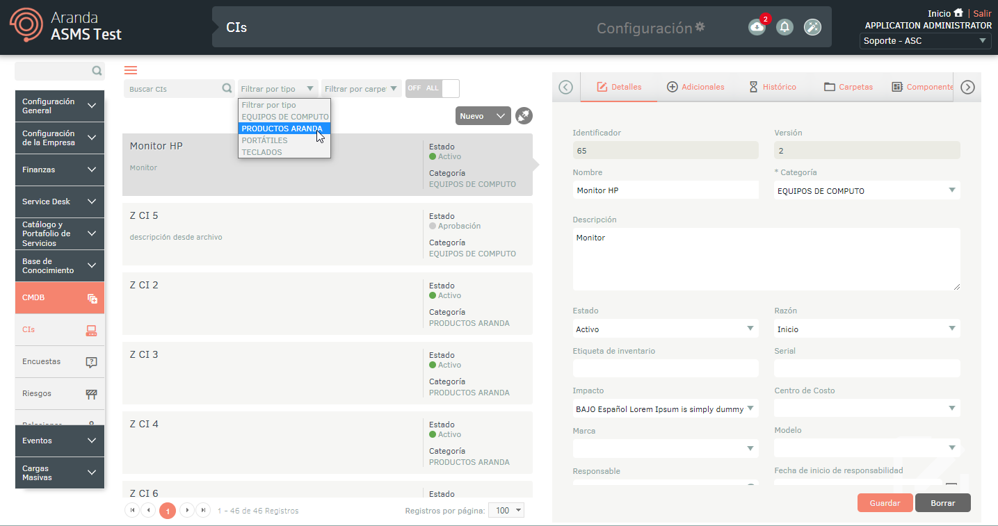
Task: Click the right arrow of the detail tabs
Action: click(x=967, y=87)
